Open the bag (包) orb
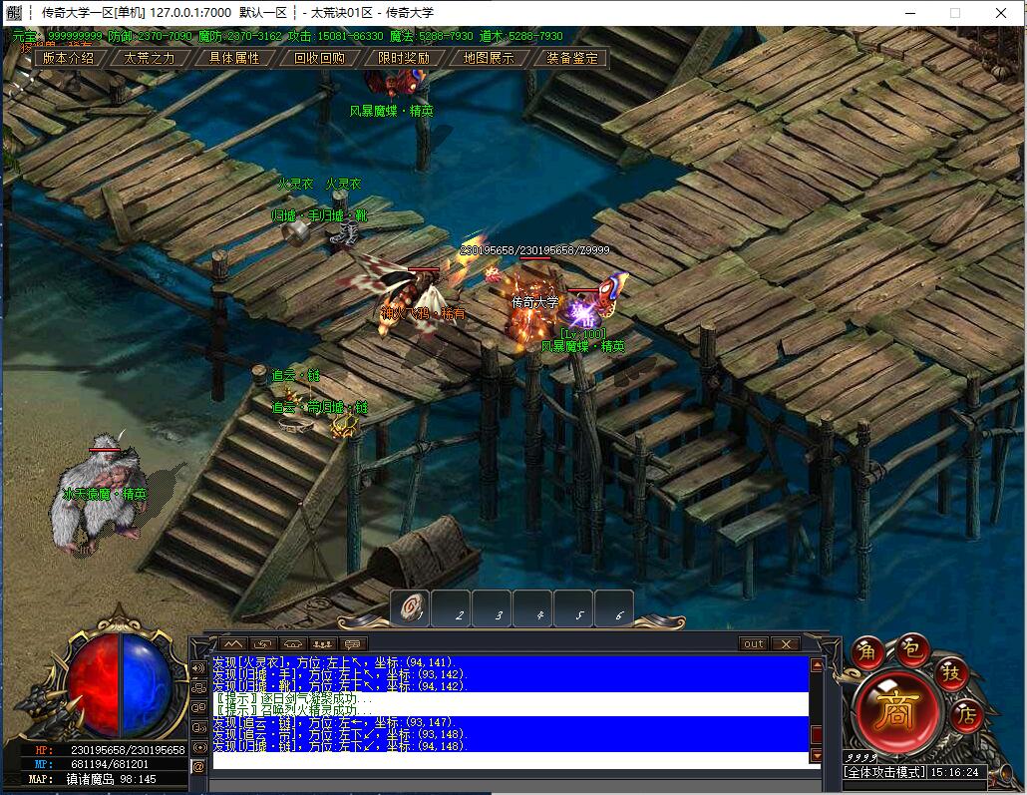 click(912, 648)
